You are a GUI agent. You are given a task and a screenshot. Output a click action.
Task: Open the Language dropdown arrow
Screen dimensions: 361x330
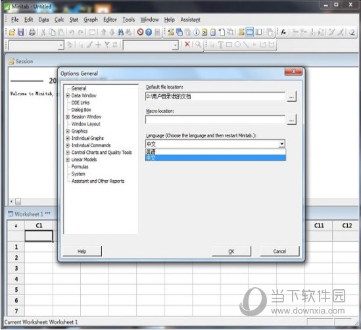click(282, 144)
